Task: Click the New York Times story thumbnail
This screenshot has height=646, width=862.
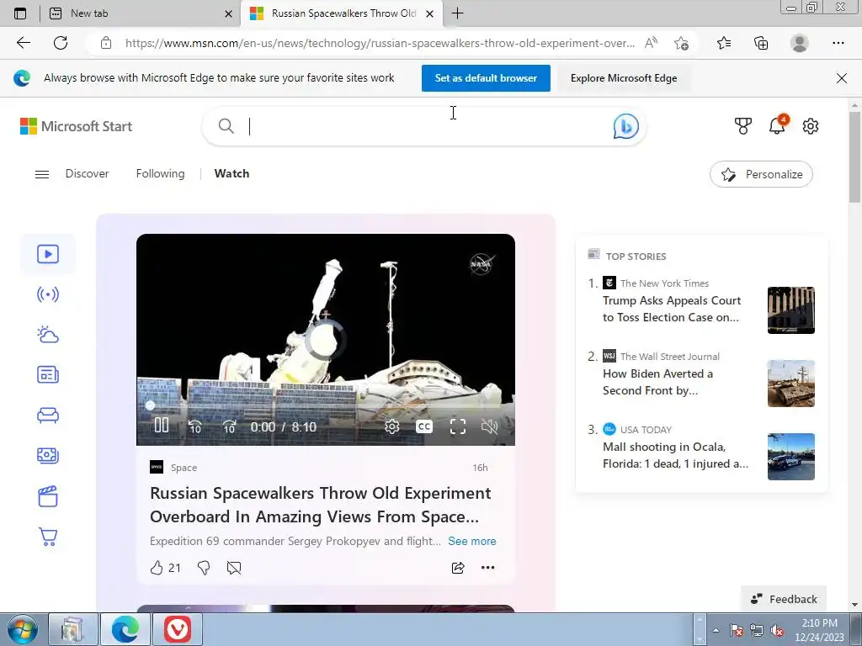Action: pyautogui.click(x=791, y=310)
